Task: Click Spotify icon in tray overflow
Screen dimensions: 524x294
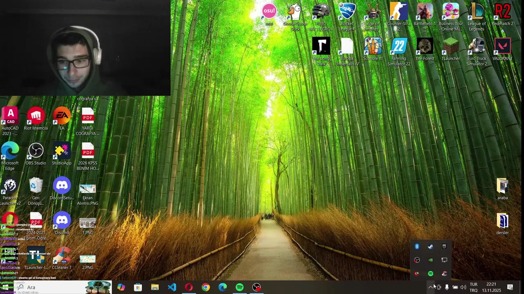Action: (430, 274)
